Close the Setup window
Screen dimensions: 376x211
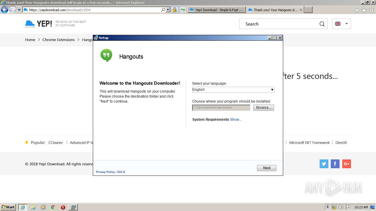280,38
